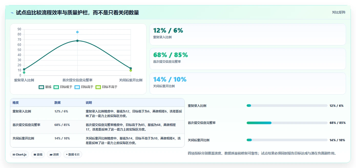The height and width of the screenshot is (168, 356).
Task: Click the 维度 column header
Action: click(16, 103)
